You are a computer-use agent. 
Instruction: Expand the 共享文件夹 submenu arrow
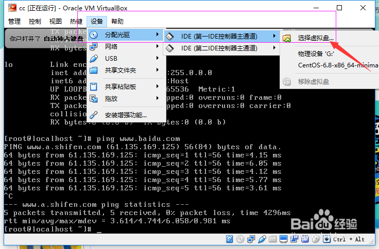(x=158, y=70)
